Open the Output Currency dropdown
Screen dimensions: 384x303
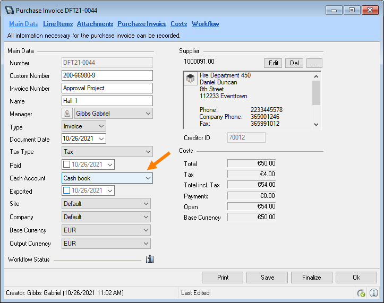146,244
